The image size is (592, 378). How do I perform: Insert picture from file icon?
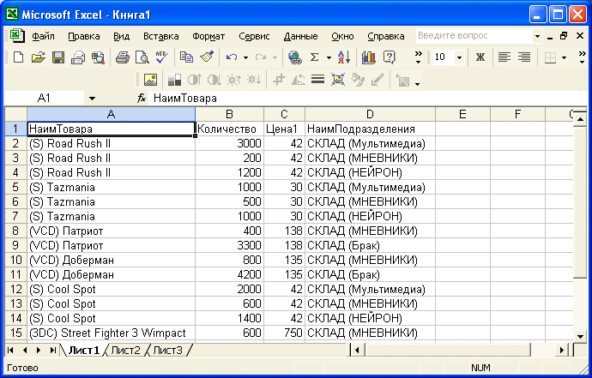[151, 80]
